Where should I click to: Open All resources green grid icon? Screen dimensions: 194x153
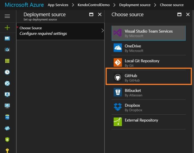7,61
